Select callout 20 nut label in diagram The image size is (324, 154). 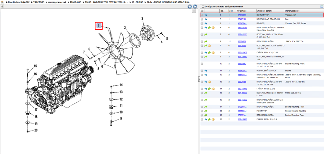click(36, 130)
